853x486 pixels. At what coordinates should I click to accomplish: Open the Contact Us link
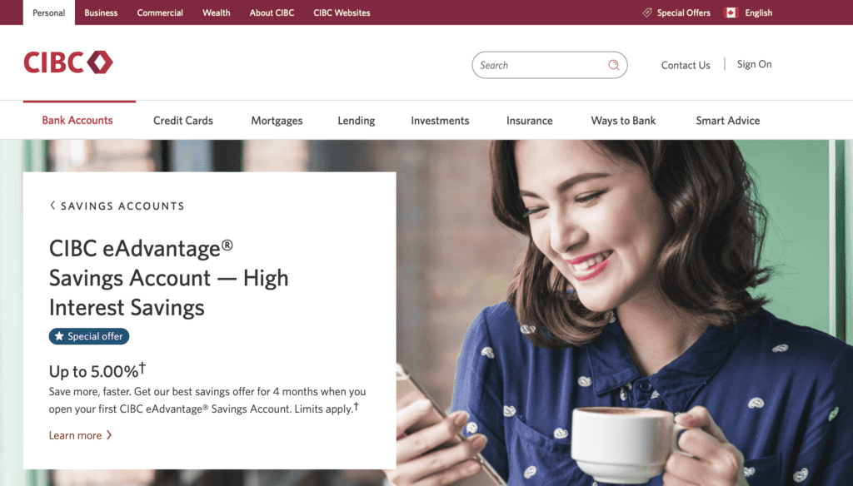tap(686, 65)
